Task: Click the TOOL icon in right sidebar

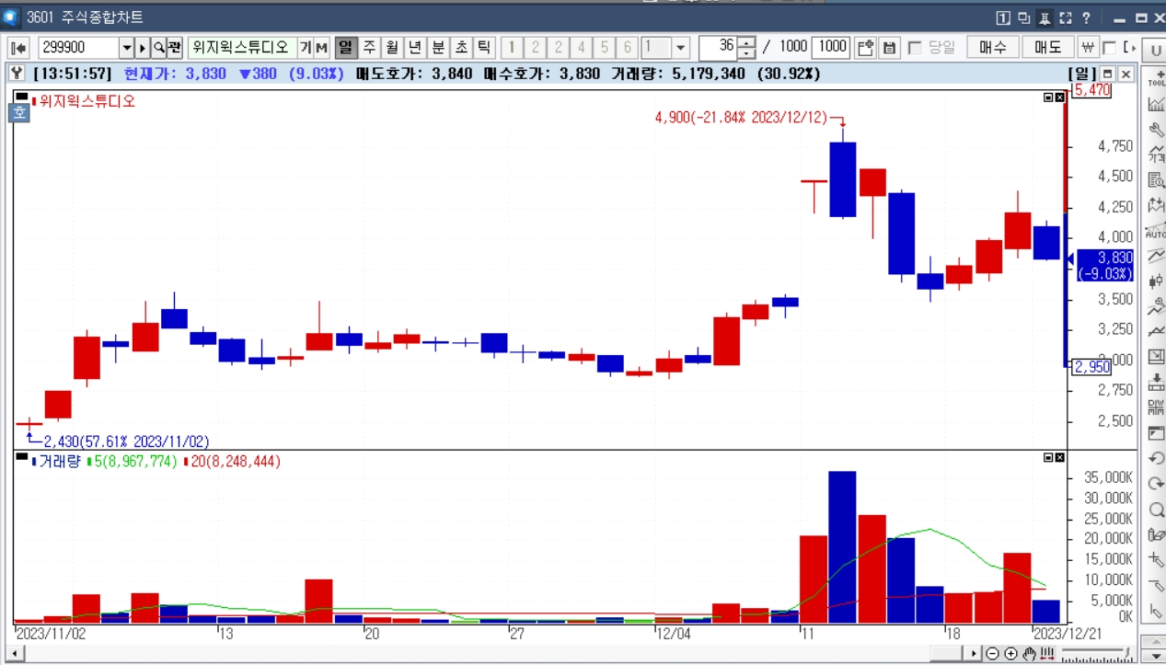Action: [1156, 79]
